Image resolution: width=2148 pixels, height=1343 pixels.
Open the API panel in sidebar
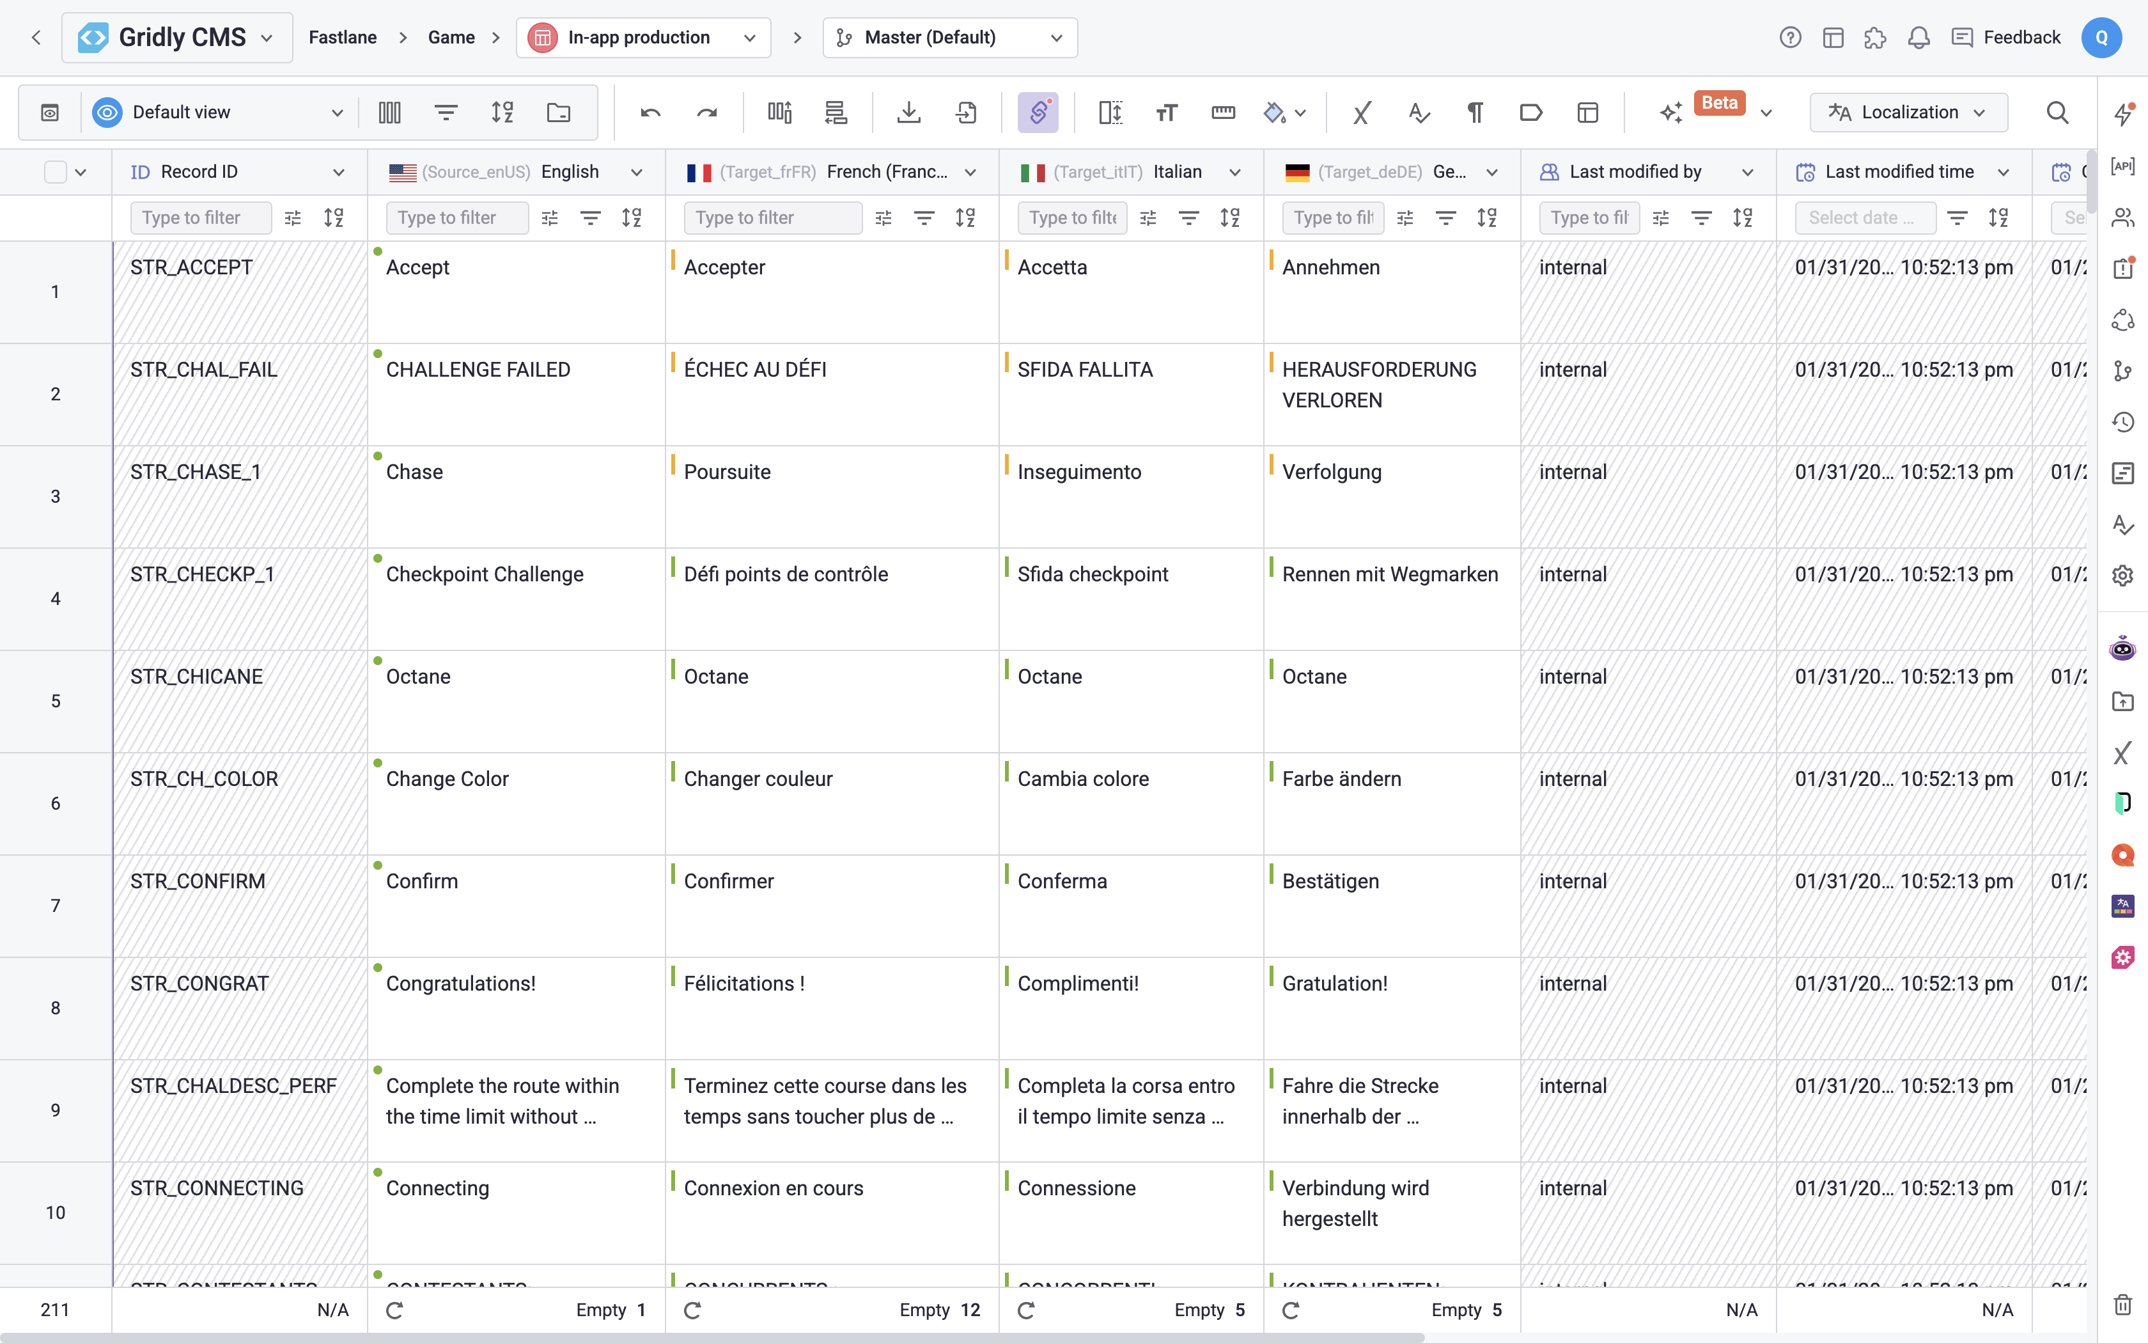(x=2122, y=166)
